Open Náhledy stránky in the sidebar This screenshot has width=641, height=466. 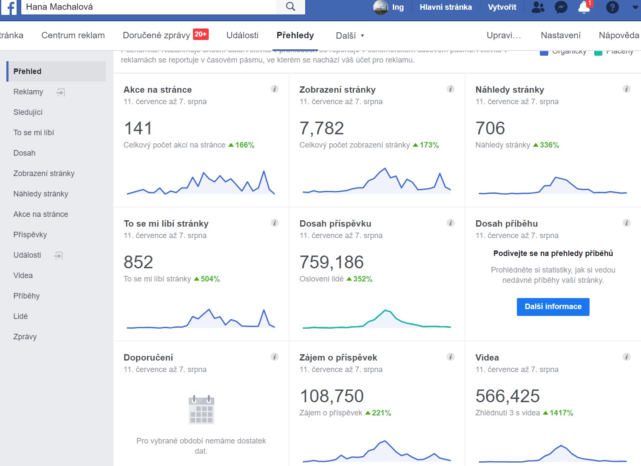(41, 194)
